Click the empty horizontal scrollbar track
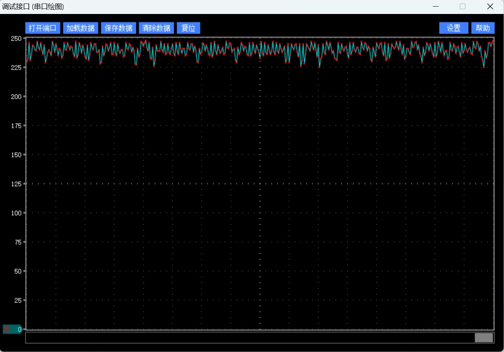This screenshot has height=352, width=504. [249, 338]
